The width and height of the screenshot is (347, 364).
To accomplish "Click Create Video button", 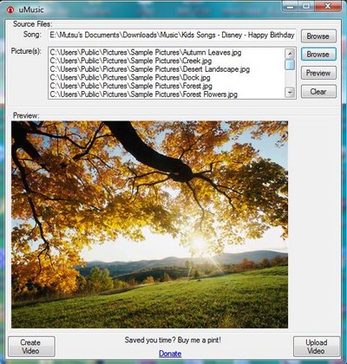I will coord(31,347).
